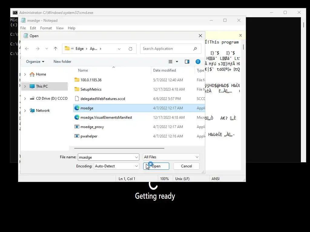Open Notepad File menu
Image resolution: width=310 pixels, height=232 pixels.
(23, 28)
